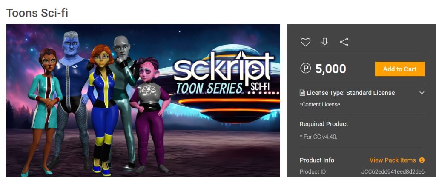
Task: Open the *Content License link
Action: pos(320,105)
